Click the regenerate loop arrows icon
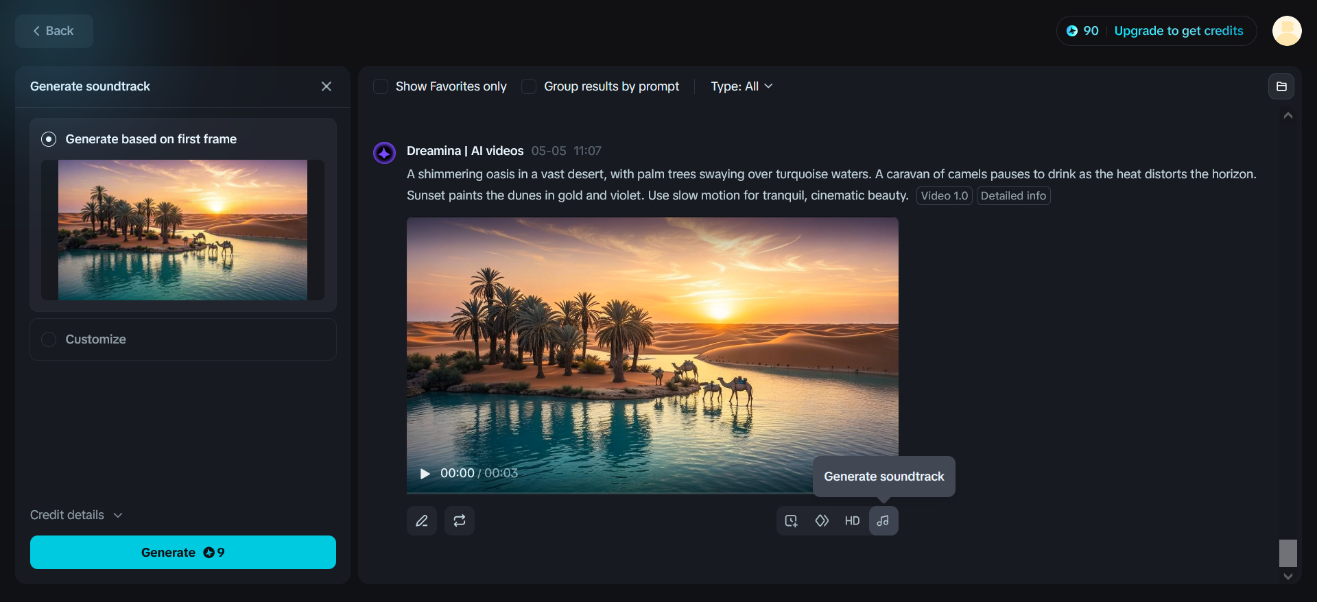 click(460, 521)
